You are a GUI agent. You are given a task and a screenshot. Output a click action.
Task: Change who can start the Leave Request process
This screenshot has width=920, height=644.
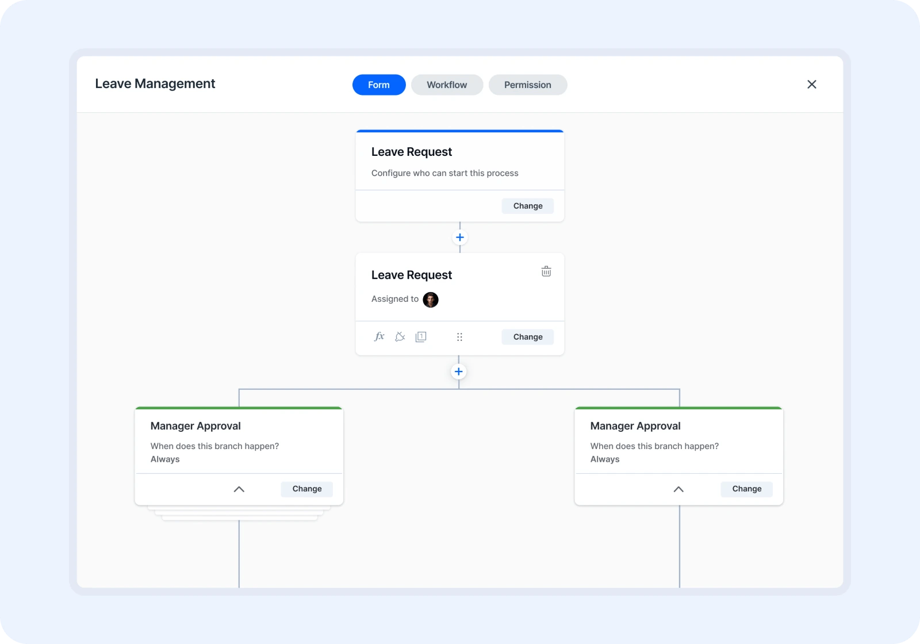point(527,206)
